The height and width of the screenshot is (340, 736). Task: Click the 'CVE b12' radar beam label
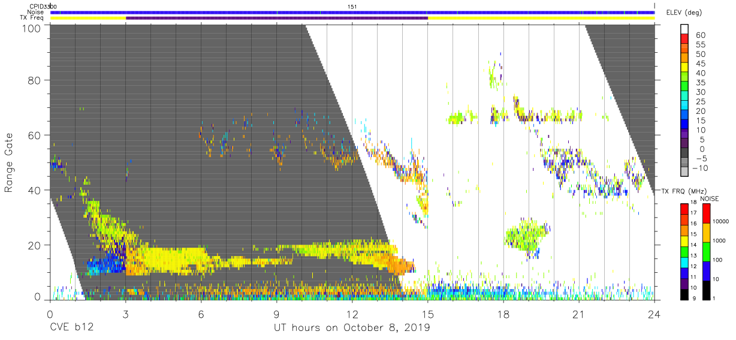[x=71, y=328]
